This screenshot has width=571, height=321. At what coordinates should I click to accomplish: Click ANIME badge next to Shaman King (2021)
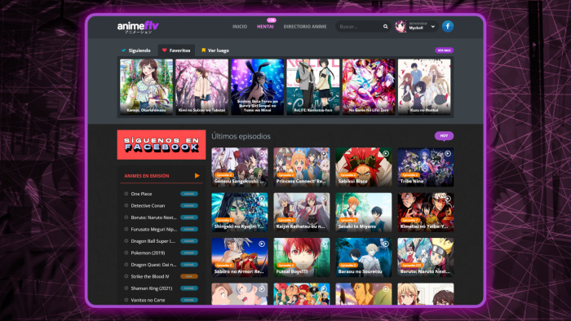point(189,288)
